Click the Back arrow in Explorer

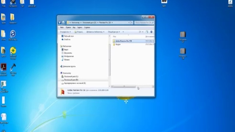point(60,23)
